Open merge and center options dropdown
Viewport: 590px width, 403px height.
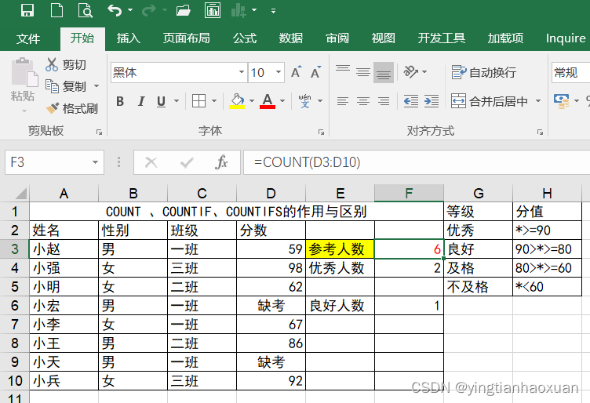pyautogui.click(x=538, y=100)
